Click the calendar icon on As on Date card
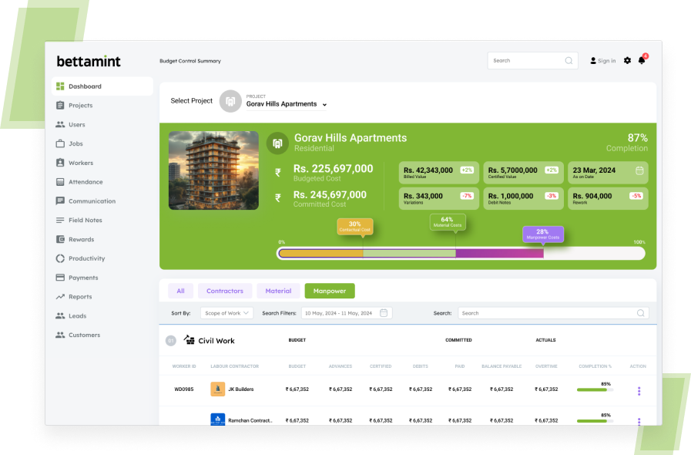The width and height of the screenshot is (691, 455). (x=639, y=170)
